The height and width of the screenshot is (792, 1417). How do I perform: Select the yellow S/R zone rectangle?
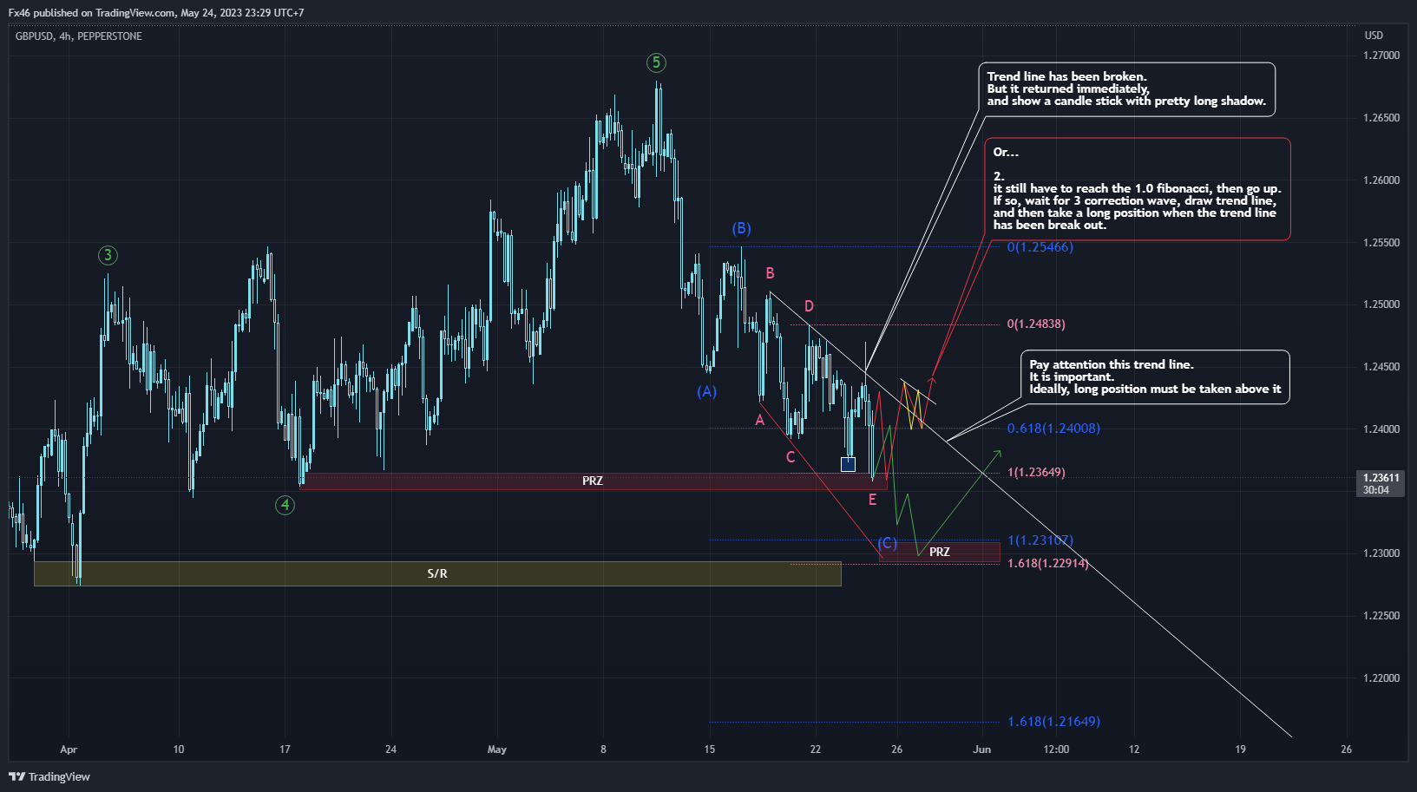point(437,573)
